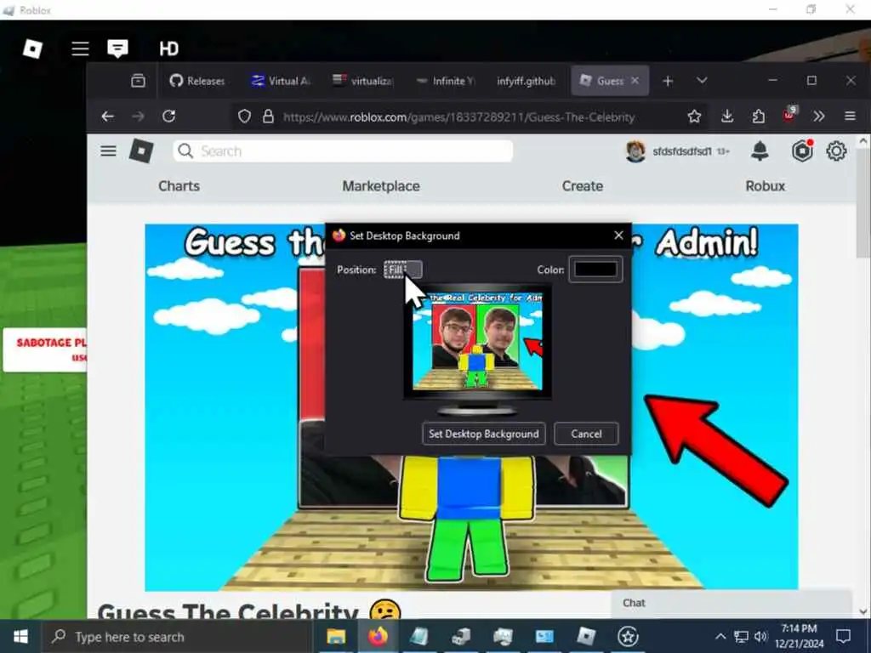Screen dimensions: 871x653
Task: Open the Robux balance icon
Action: [802, 151]
